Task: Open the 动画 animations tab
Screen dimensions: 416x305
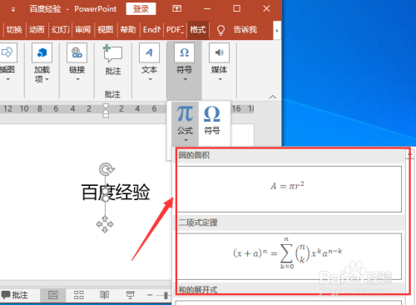Action: 37,29
